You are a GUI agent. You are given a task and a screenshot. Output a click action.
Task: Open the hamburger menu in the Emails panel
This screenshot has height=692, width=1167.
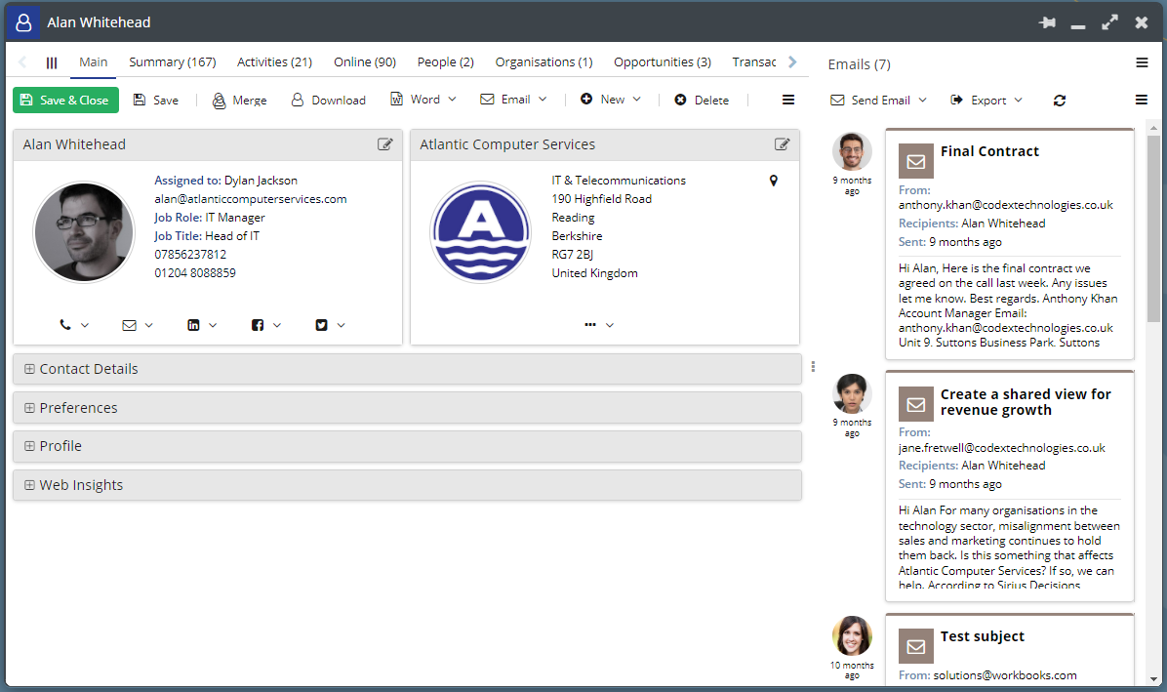click(x=1141, y=100)
